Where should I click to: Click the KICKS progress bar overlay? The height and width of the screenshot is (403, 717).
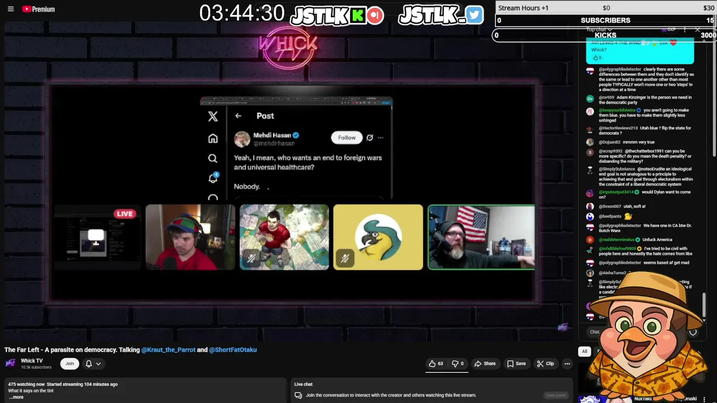(606, 35)
